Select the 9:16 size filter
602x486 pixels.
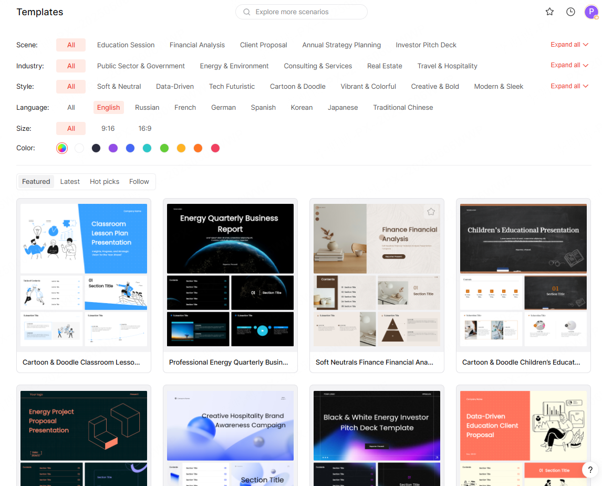pyautogui.click(x=108, y=128)
